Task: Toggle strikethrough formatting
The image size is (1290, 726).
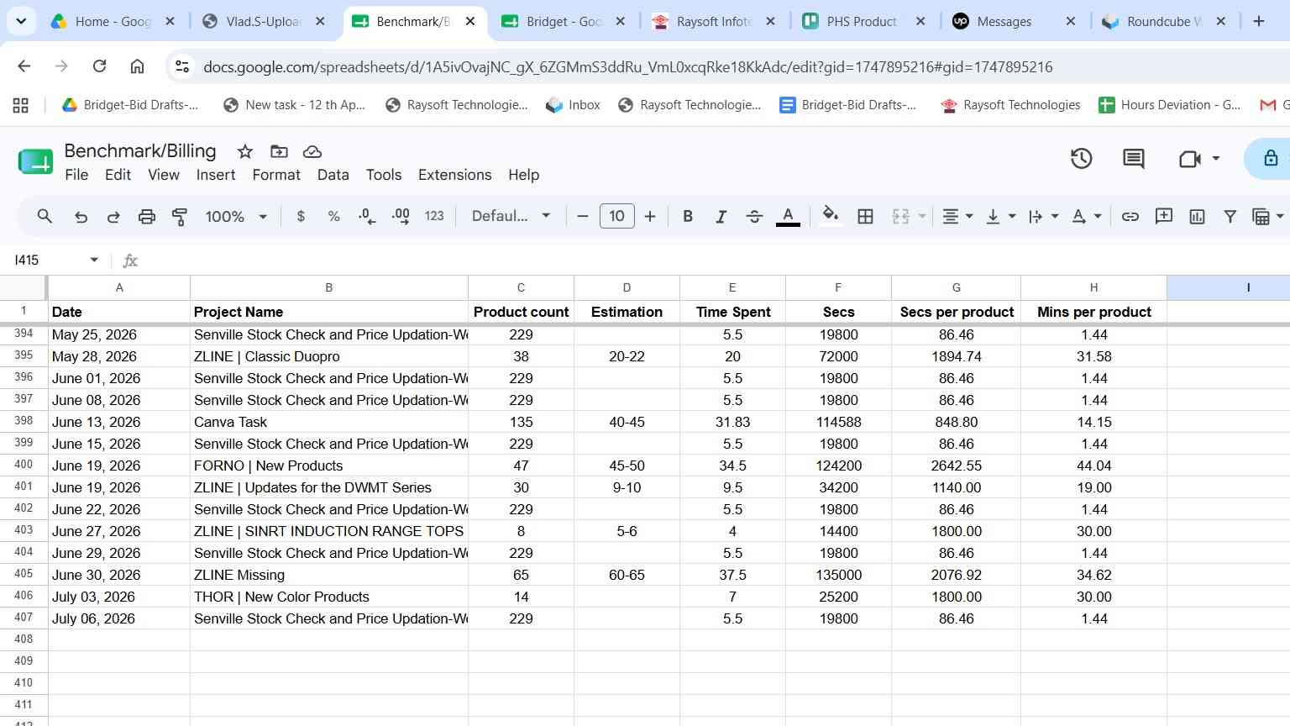Action: pos(754,217)
